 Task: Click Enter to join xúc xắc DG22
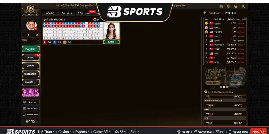click(x=111, y=42)
